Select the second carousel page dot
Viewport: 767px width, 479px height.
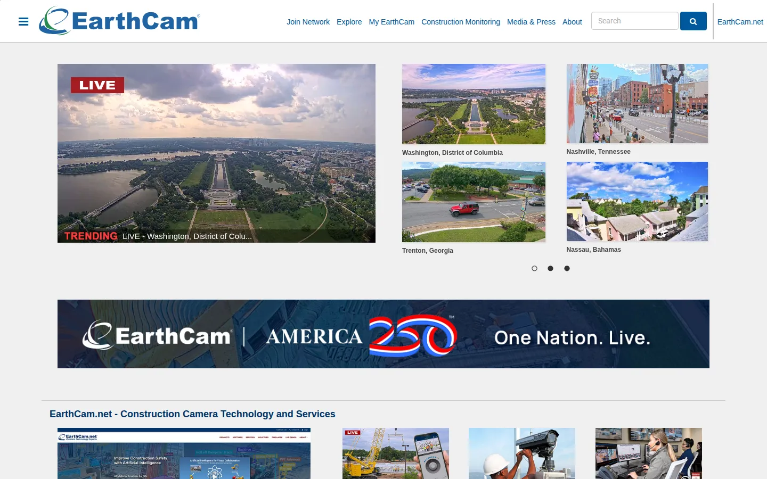(x=550, y=268)
